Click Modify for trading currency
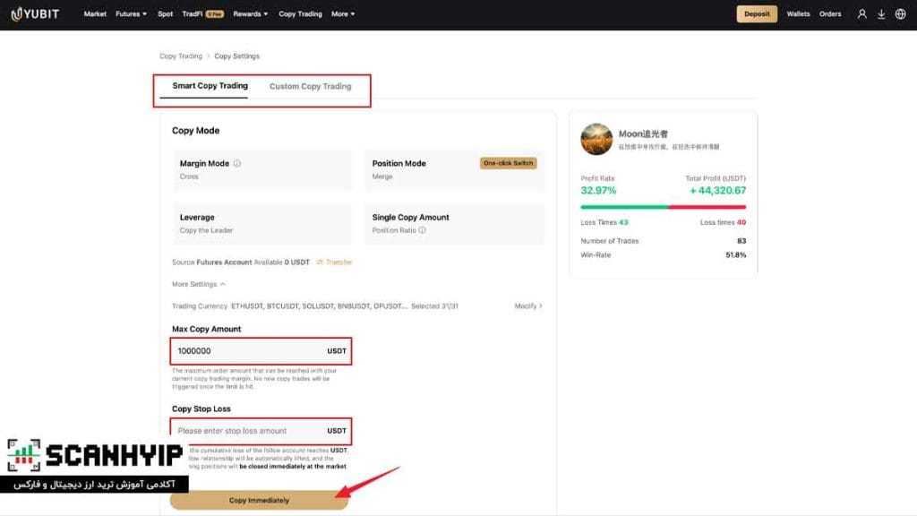The width and height of the screenshot is (917, 516). click(528, 306)
